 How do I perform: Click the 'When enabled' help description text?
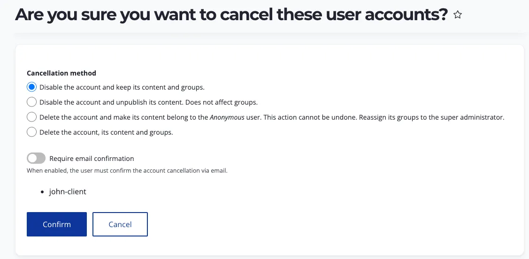tap(127, 171)
